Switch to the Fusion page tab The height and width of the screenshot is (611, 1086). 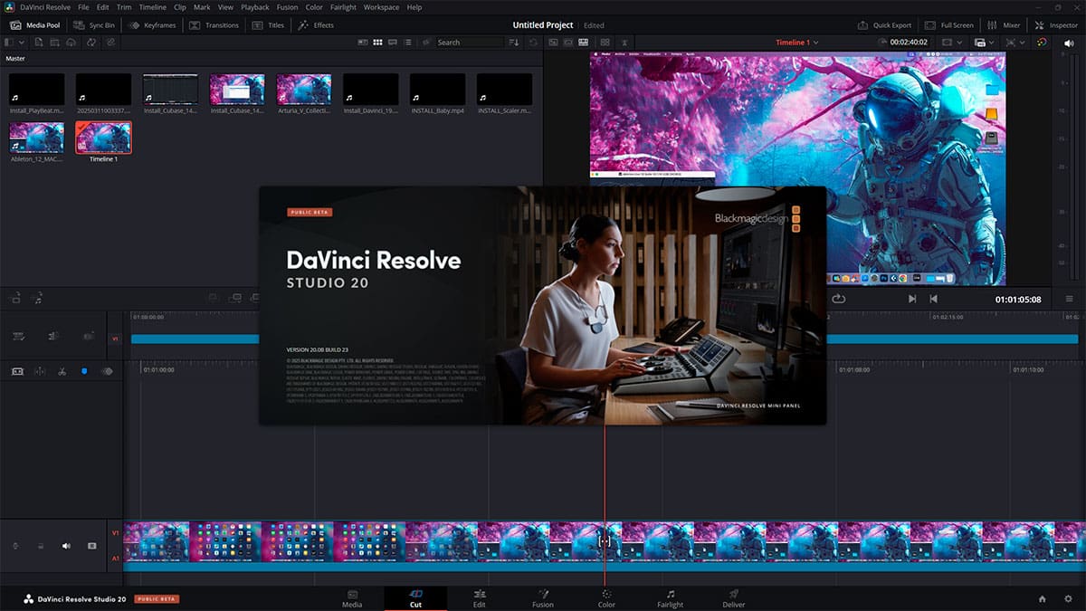[x=543, y=598]
